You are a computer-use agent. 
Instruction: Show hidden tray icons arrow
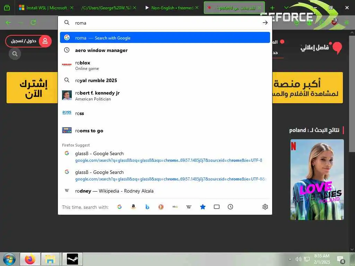click(290, 259)
